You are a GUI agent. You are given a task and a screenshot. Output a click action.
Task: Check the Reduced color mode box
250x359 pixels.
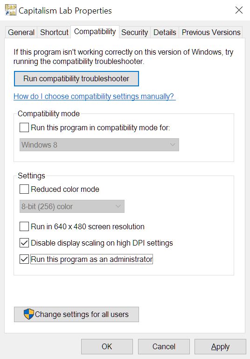[x=24, y=189]
